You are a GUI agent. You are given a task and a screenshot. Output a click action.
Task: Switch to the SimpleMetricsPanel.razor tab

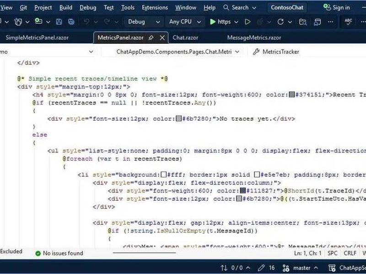(x=37, y=37)
